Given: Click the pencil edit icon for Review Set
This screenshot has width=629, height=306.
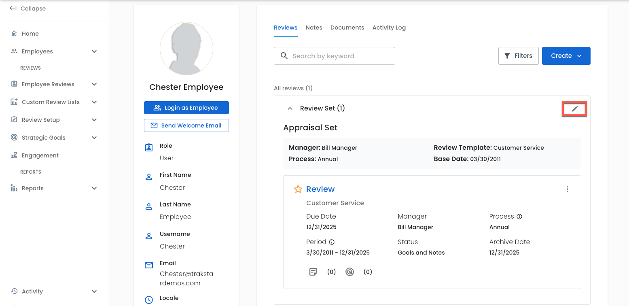Looking at the screenshot, I should [575, 108].
